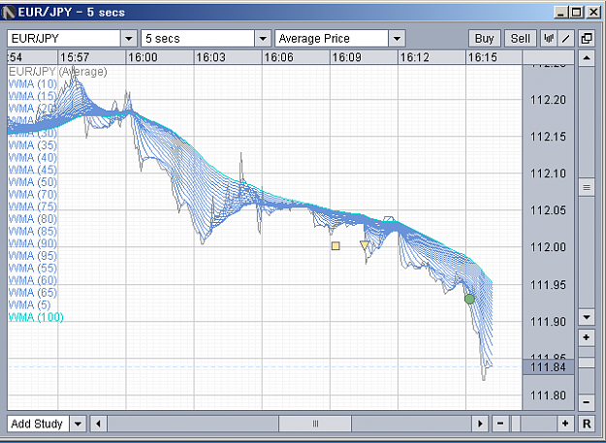
Task: Click the WMA (60) legend label
Action: click(x=32, y=280)
